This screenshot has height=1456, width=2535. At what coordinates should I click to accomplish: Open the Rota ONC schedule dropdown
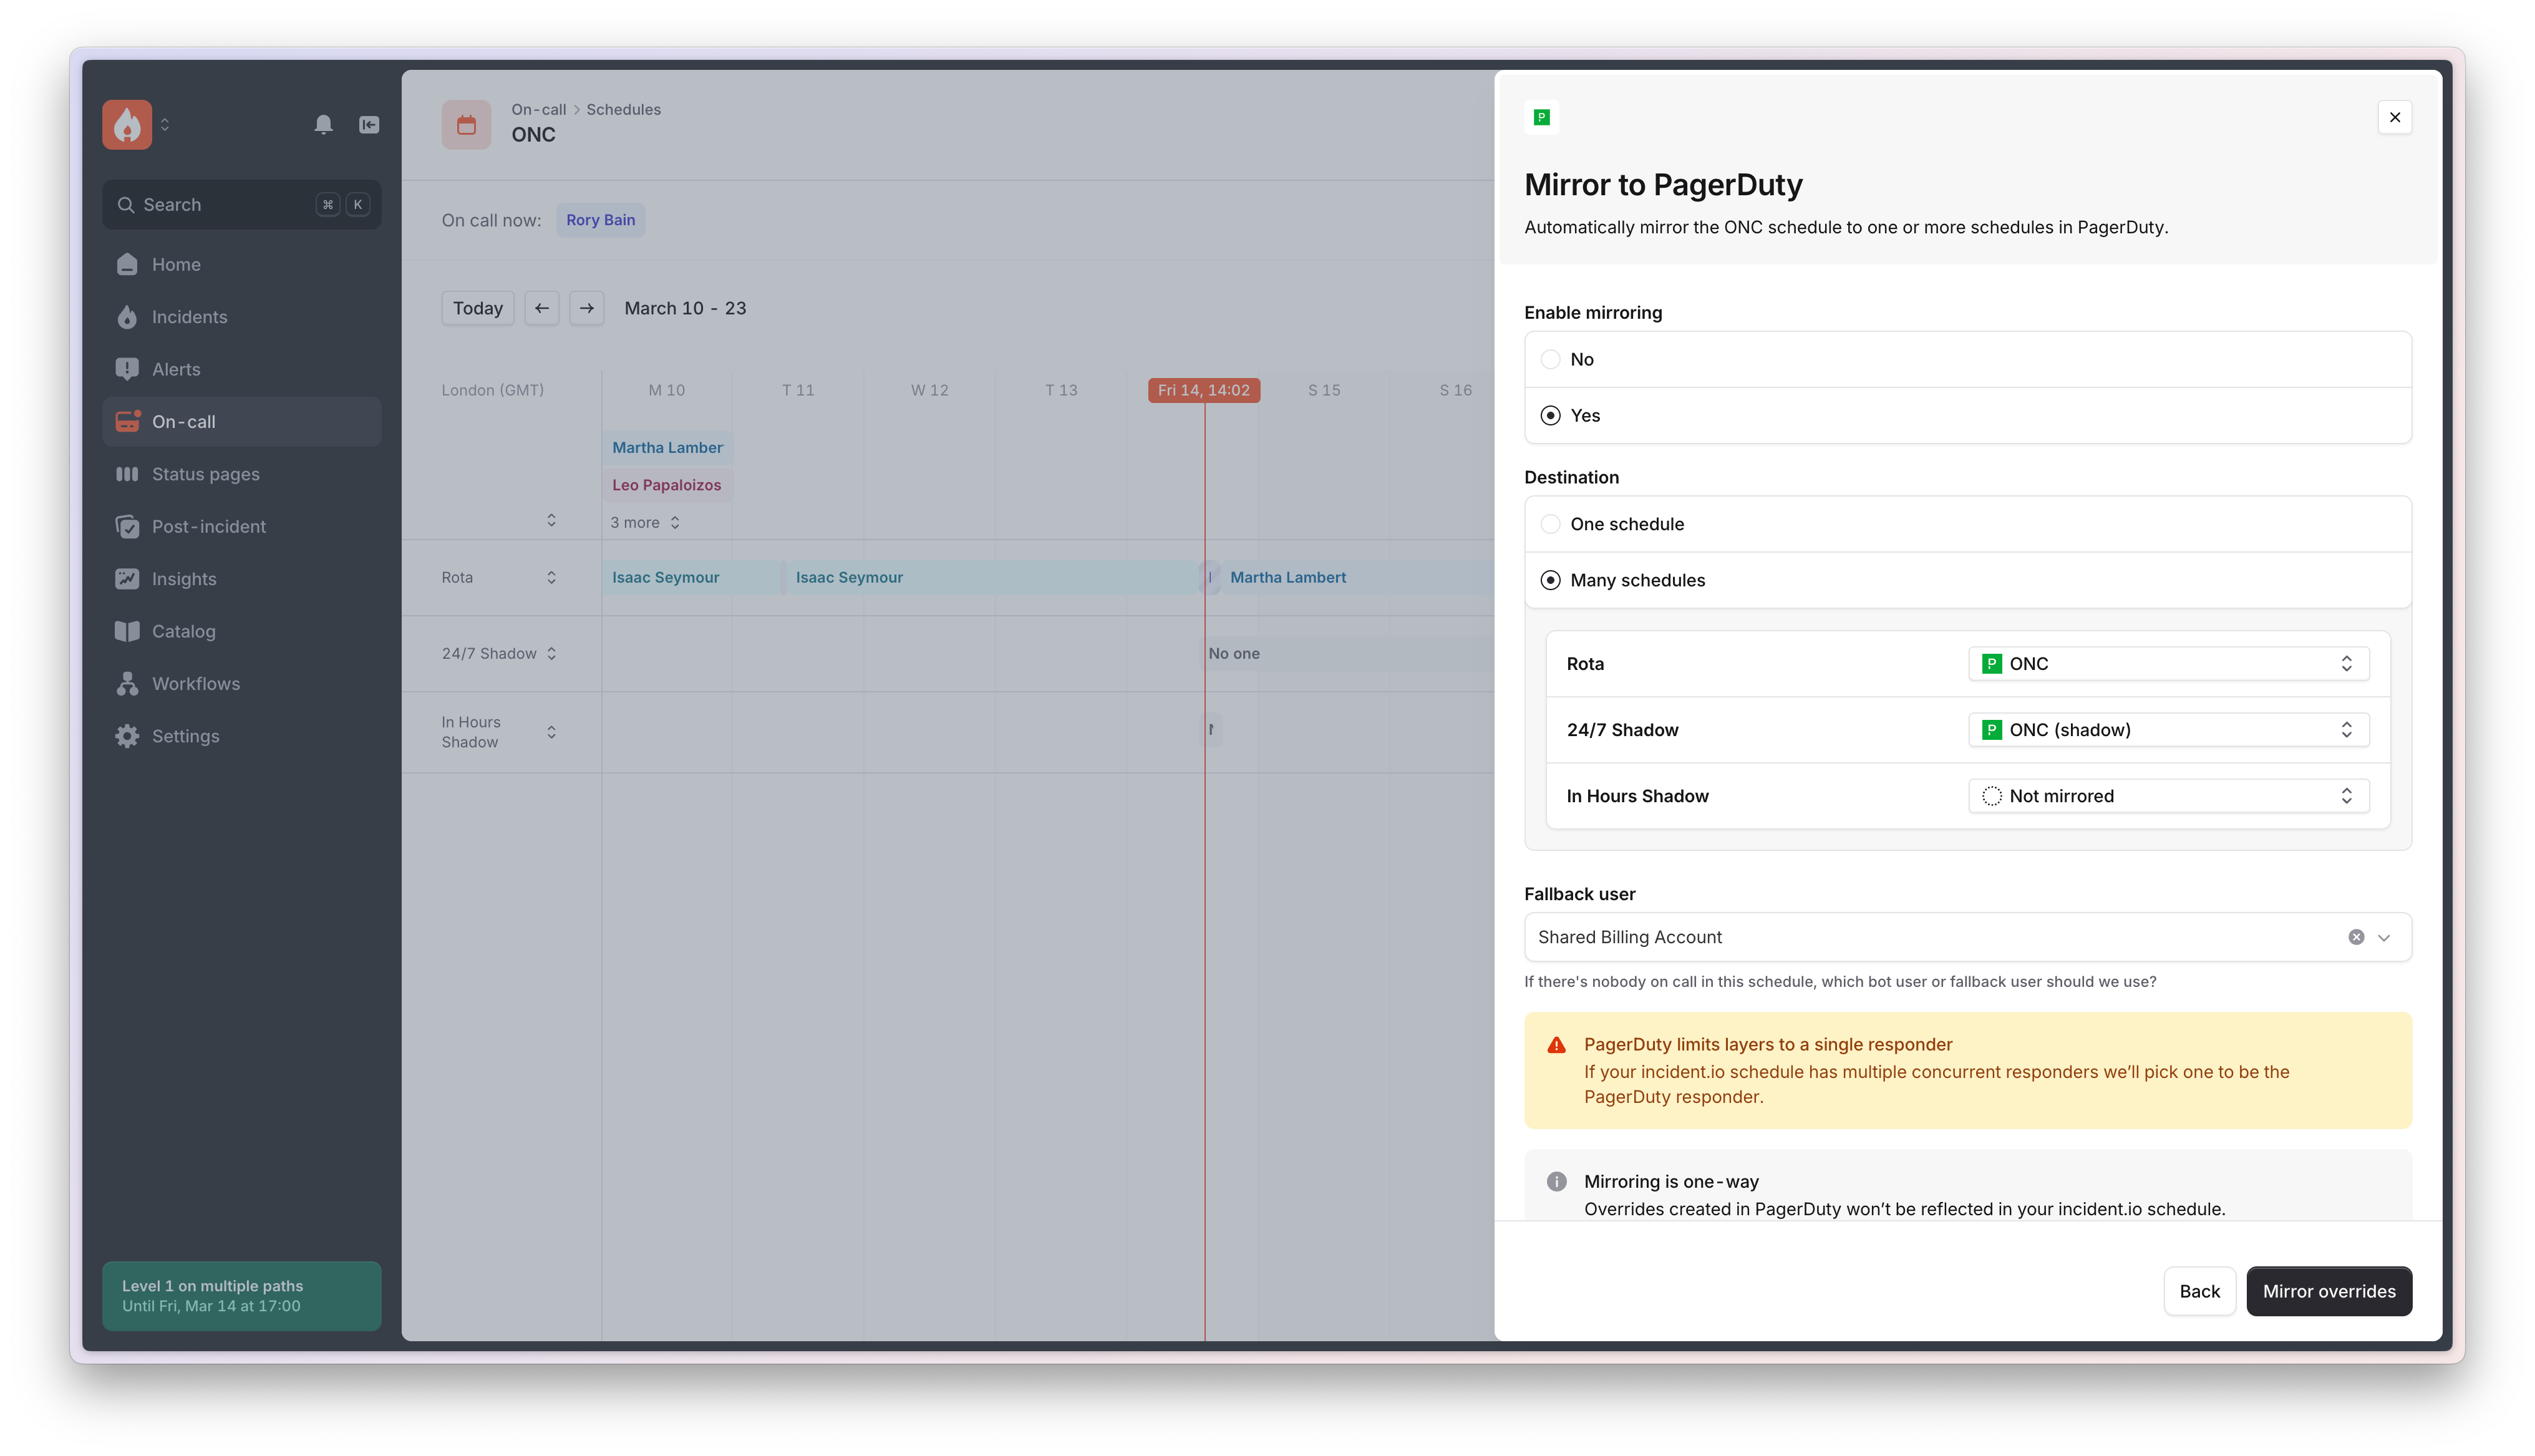[x=2167, y=664]
